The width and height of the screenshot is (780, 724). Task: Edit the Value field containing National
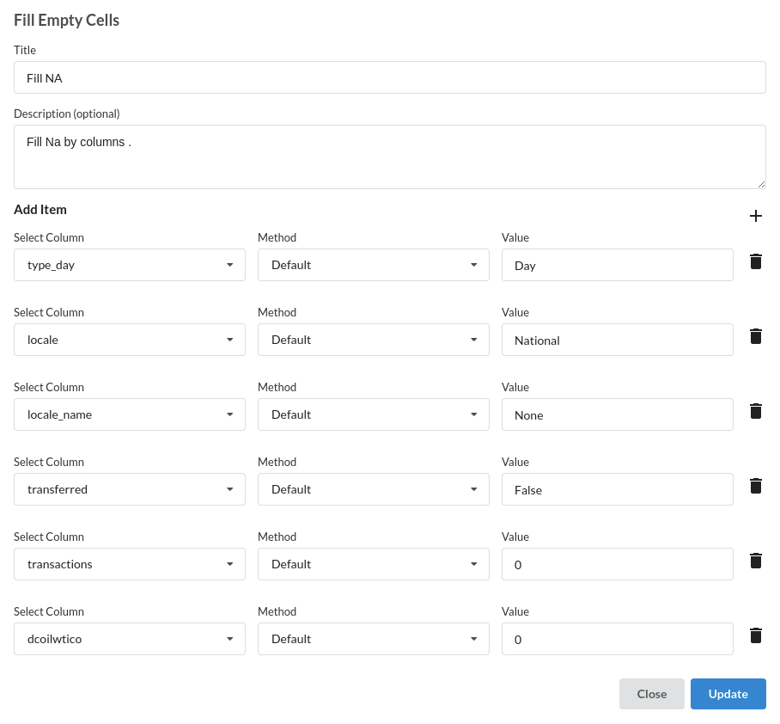[x=618, y=340]
